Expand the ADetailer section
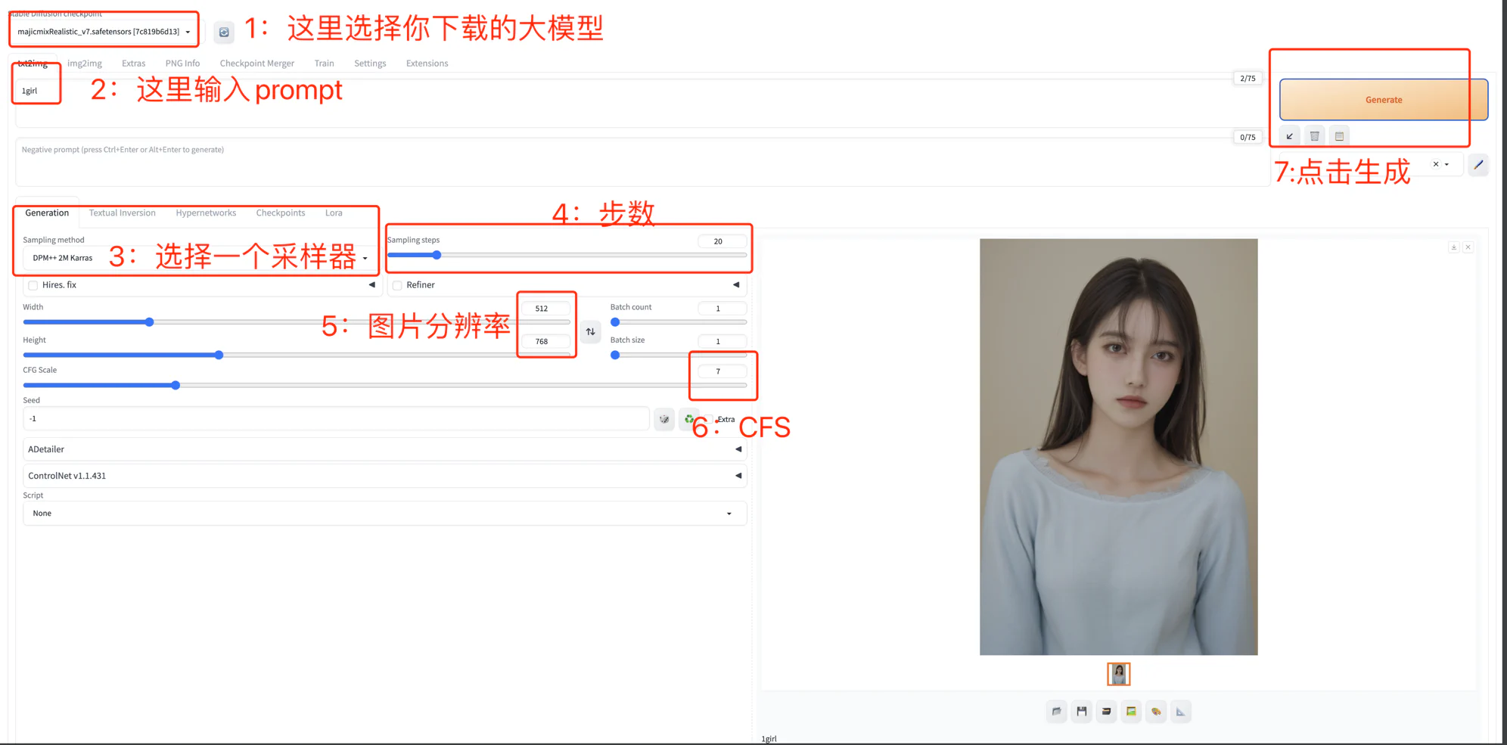 pos(384,449)
